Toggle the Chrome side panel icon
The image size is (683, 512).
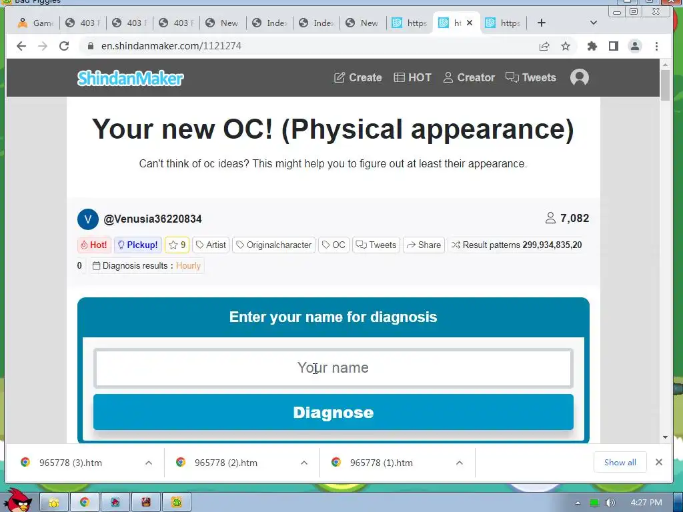pyautogui.click(x=614, y=46)
